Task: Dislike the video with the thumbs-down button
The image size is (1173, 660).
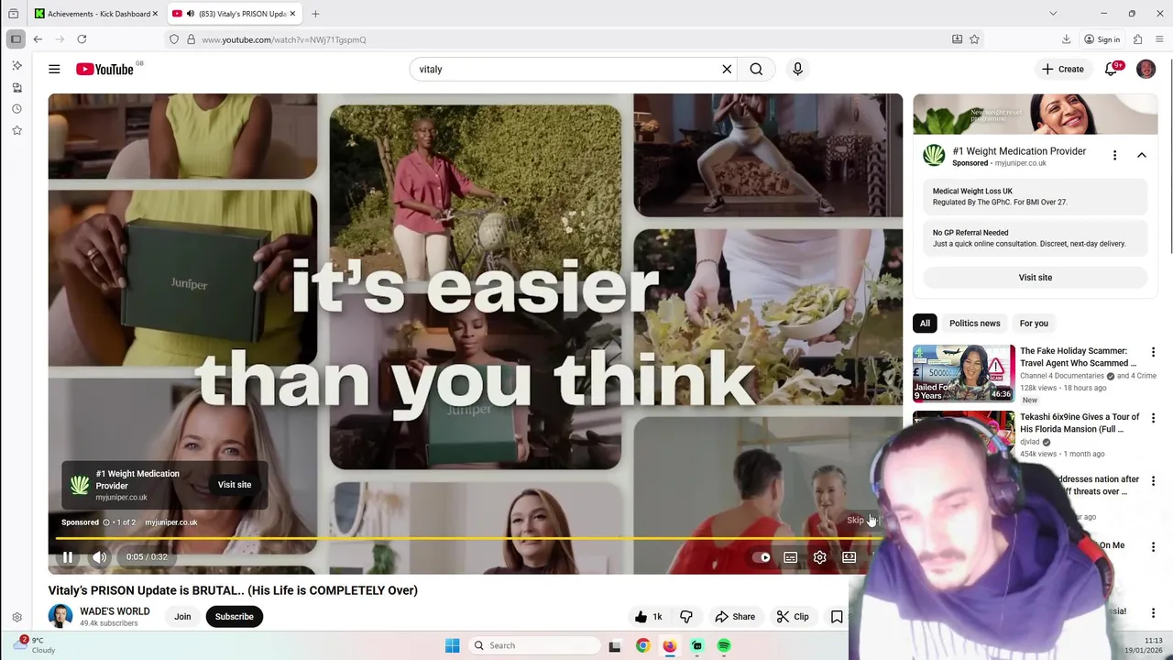Action: pyautogui.click(x=686, y=617)
